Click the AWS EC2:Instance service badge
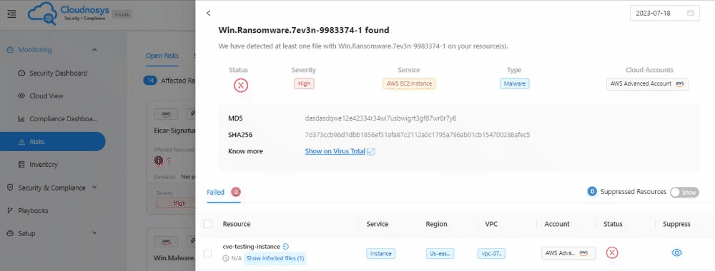715x271 pixels. (409, 83)
